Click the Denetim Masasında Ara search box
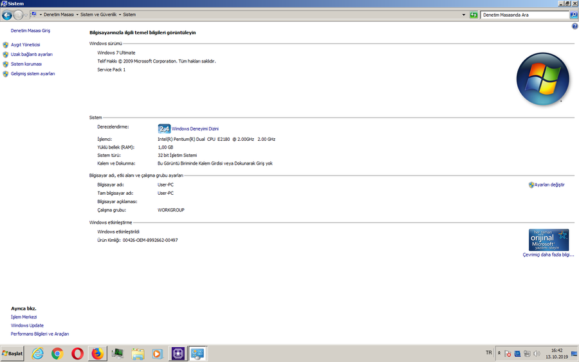 click(524, 15)
